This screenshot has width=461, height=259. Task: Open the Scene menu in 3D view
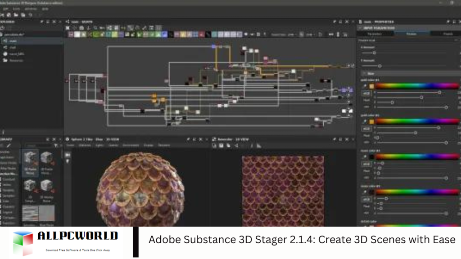click(70, 145)
